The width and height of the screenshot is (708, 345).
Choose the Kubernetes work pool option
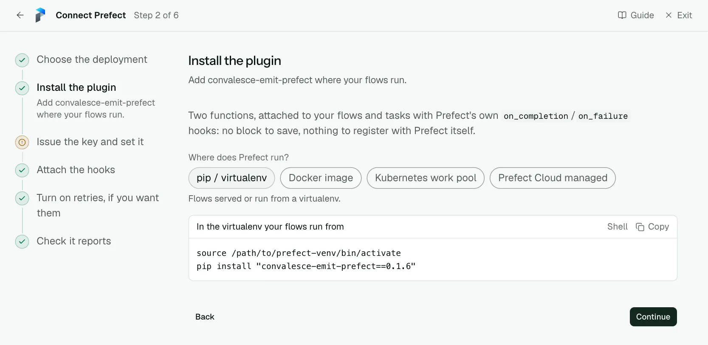coord(426,178)
